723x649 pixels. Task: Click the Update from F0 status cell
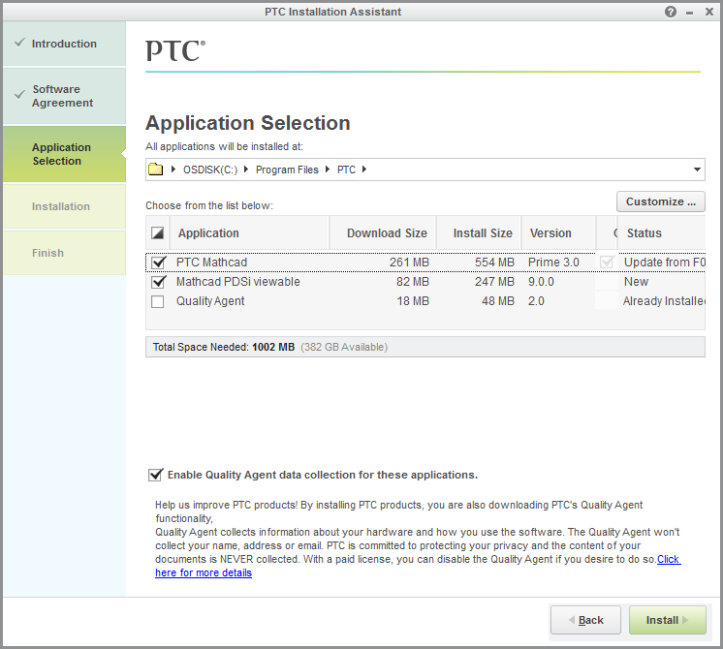click(x=665, y=263)
